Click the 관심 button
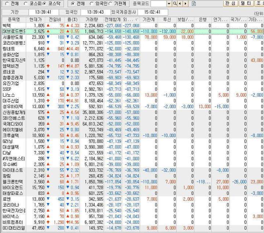The width and height of the screenshot is (264, 233). [x=231, y=3]
